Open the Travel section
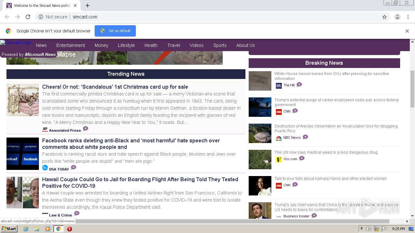415x233 pixels. click(x=174, y=45)
